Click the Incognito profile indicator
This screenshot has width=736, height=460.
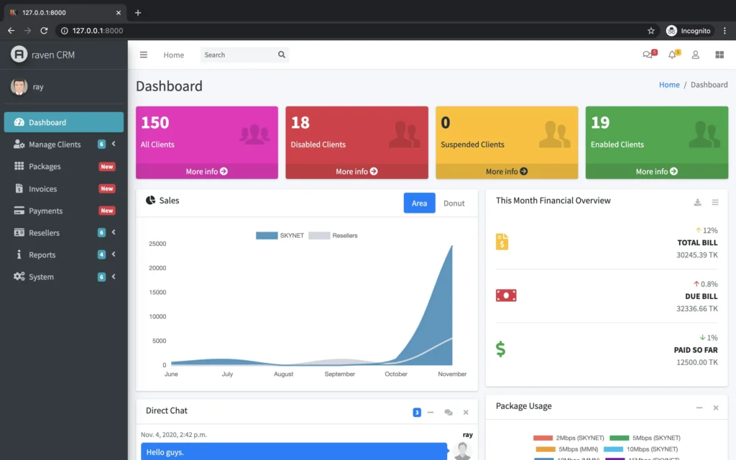click(x=689, y=30)
